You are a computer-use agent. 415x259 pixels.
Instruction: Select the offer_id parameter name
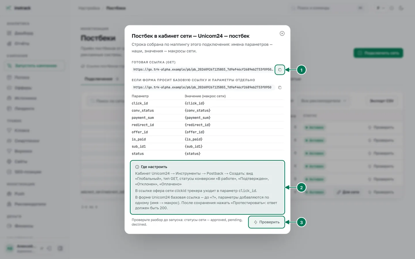coord(140,132)
